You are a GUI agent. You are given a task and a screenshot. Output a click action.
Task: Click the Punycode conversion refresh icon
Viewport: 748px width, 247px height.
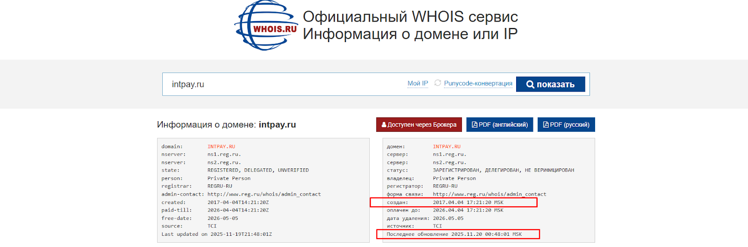point(438,83)
